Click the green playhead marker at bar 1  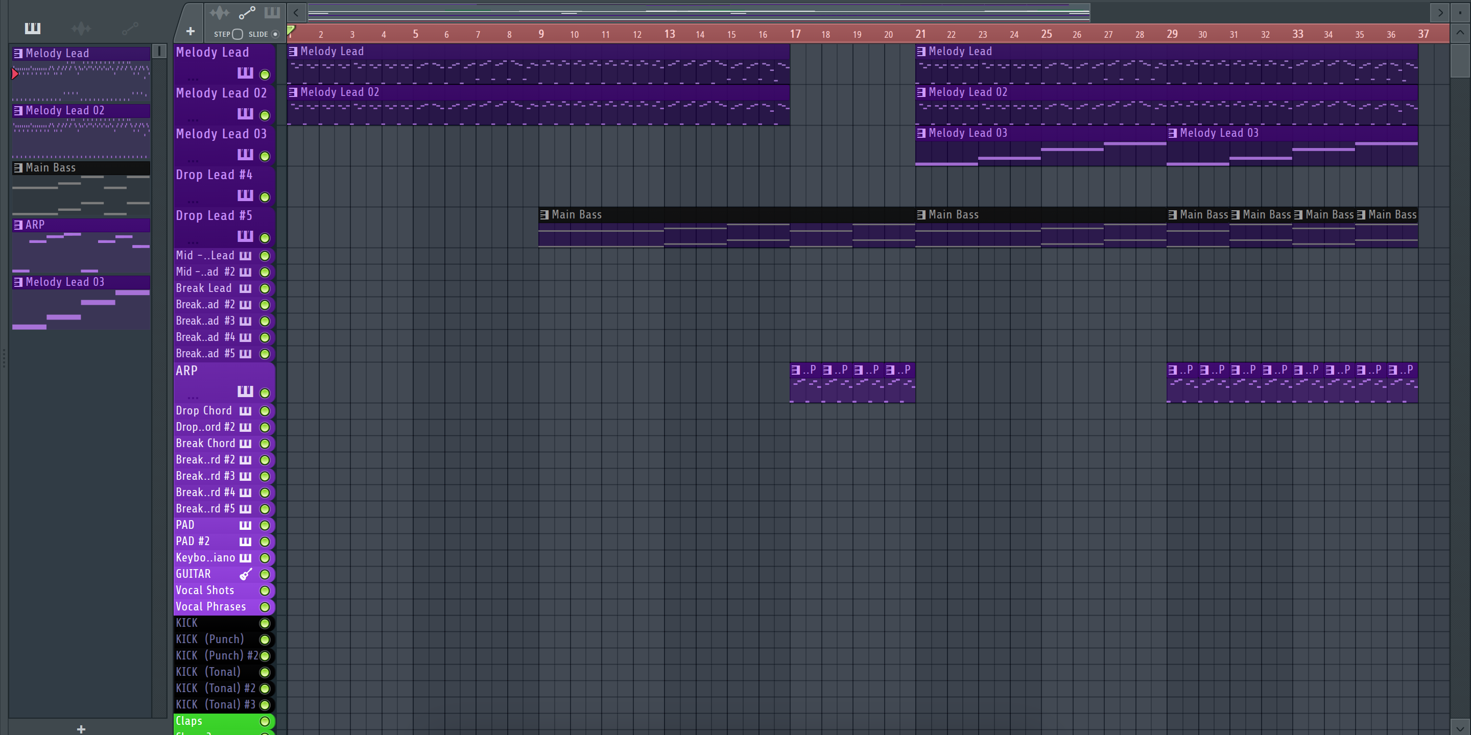[291, 30]
